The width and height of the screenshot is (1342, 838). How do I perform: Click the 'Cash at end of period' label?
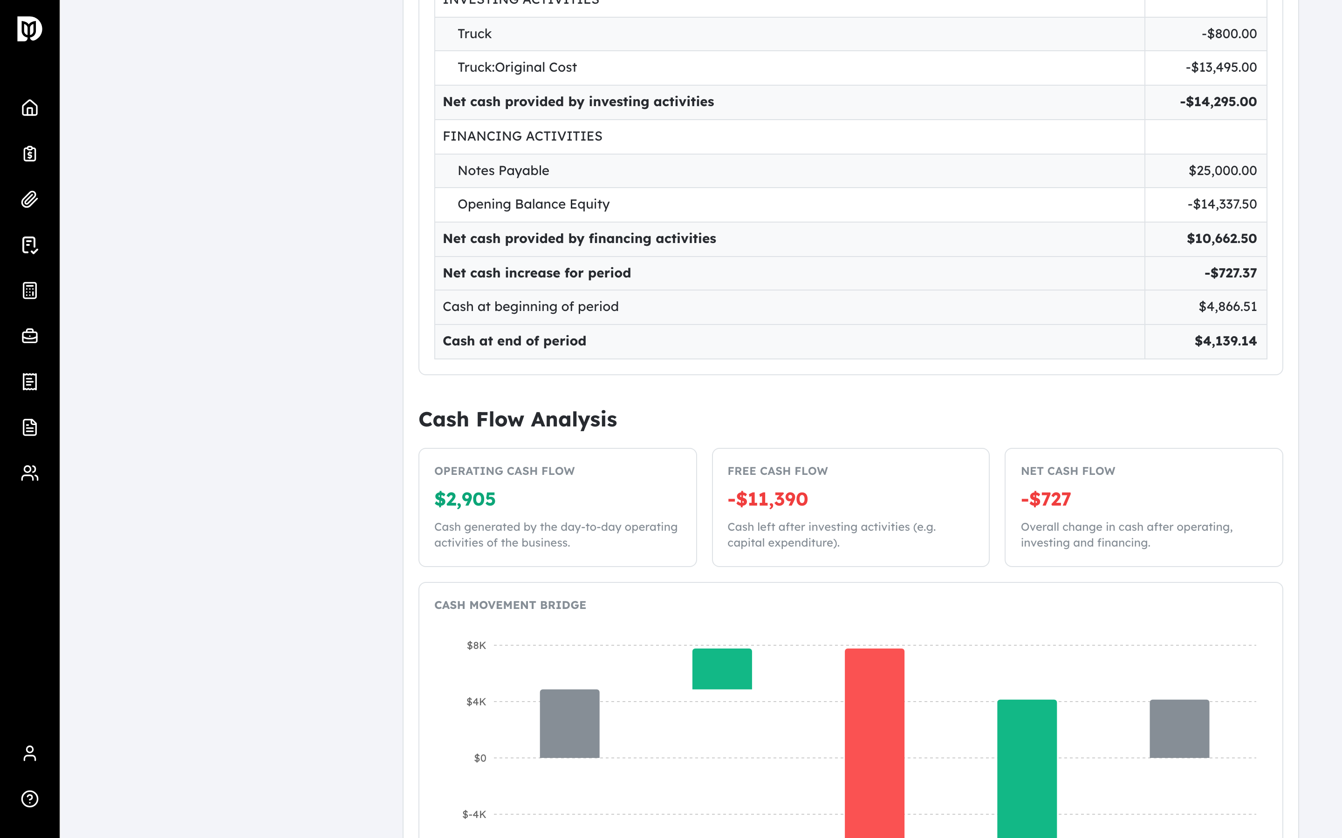pos(514,341)
